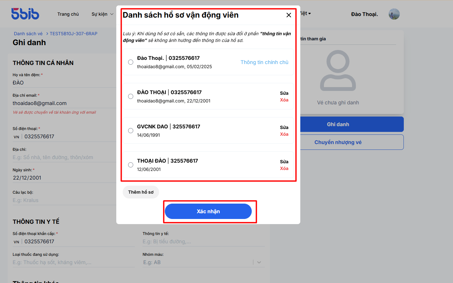Choose the THOẠI ĐÀO profile radio
The height and width of the screenshot is (283, 453).
coord(131,165)
